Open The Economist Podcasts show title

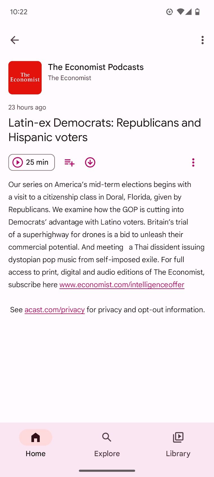pos(96,67)
